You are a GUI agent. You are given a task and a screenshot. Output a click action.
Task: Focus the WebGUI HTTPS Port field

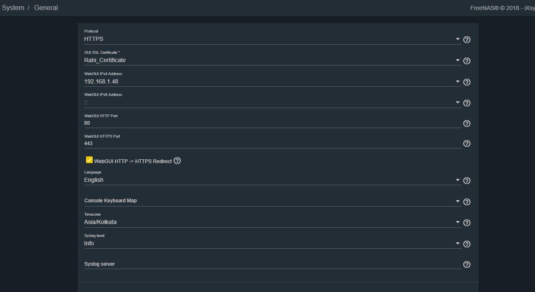click(x=273, y=143)
